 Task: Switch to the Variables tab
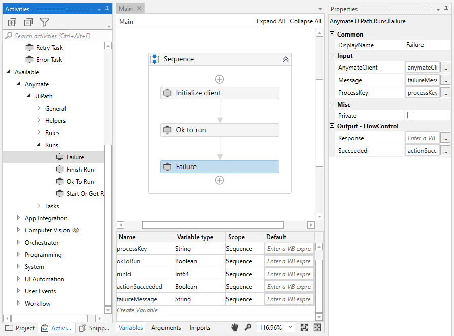[131, 327]
